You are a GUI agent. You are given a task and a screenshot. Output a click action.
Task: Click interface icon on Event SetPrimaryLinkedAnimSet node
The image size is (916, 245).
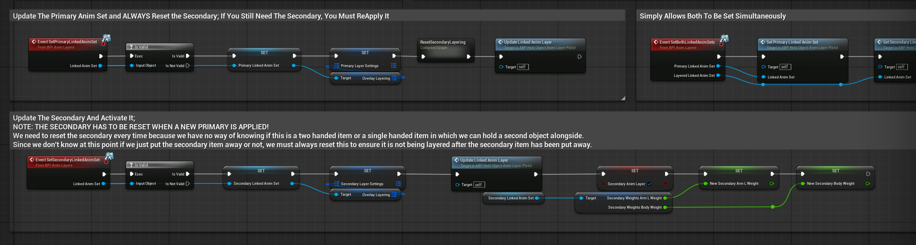(106, 38)
